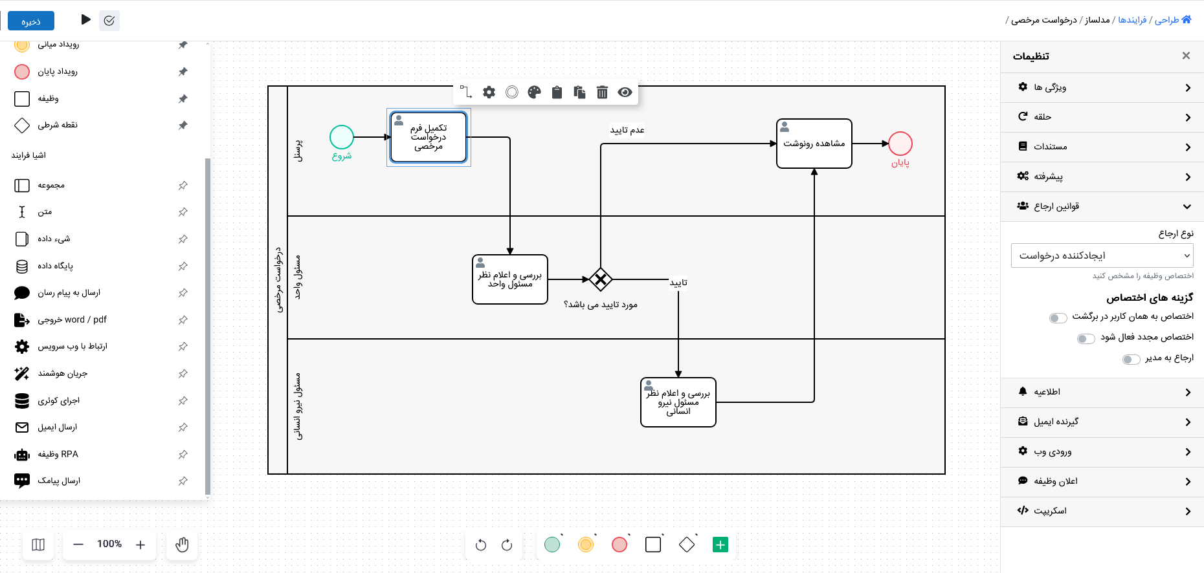The width and height of the screenshot is (1204, 573).
Task: Click the 'ذخیره' save button
Action: tap(31, 21)
